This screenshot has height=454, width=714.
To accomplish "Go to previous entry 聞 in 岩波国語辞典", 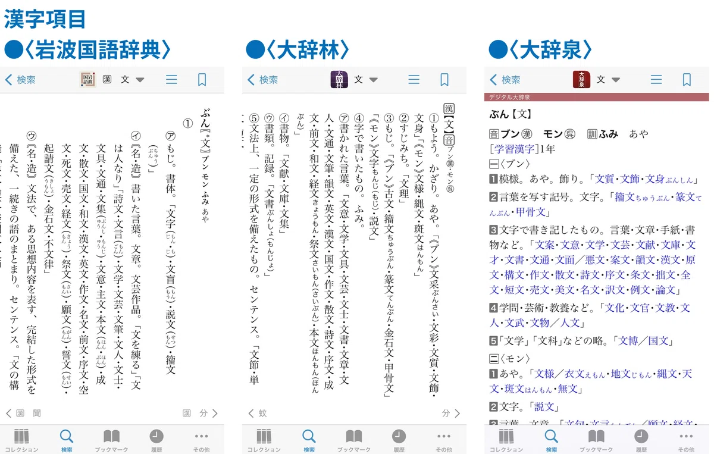I will (23, 413).
